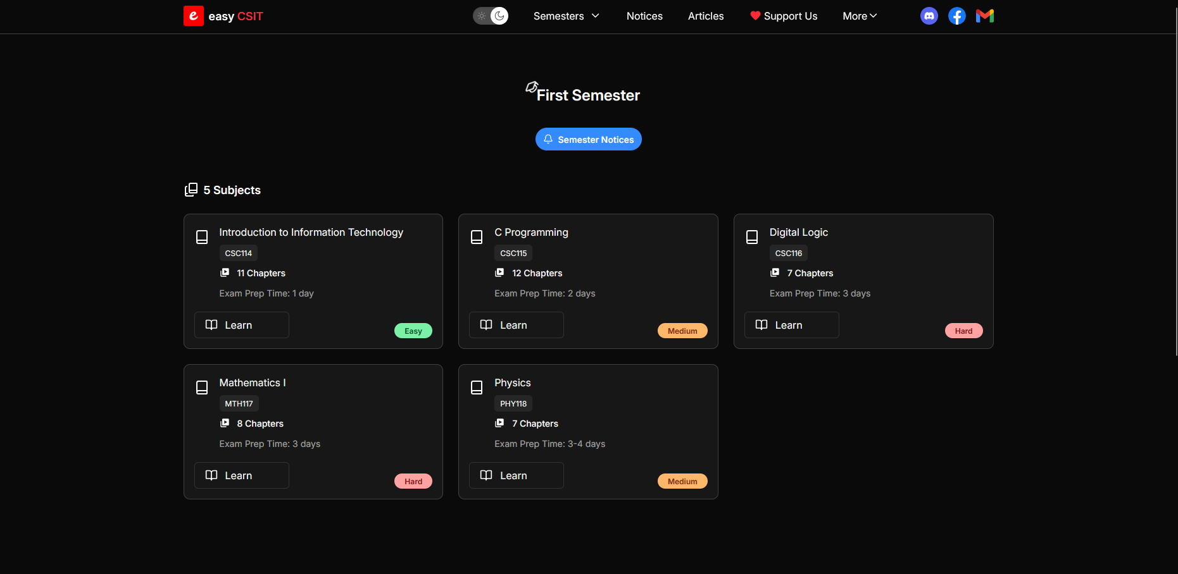Click the Support Us link

tap(784, 16)
